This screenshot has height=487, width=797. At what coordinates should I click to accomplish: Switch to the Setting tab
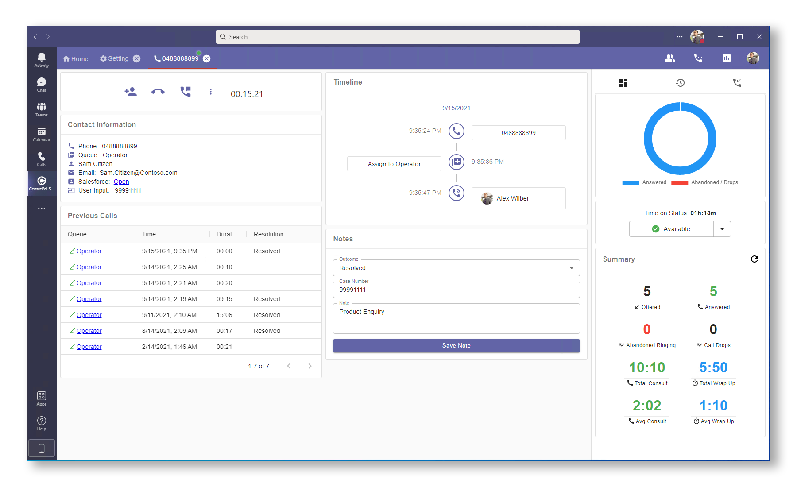click(x=114, y=58)
